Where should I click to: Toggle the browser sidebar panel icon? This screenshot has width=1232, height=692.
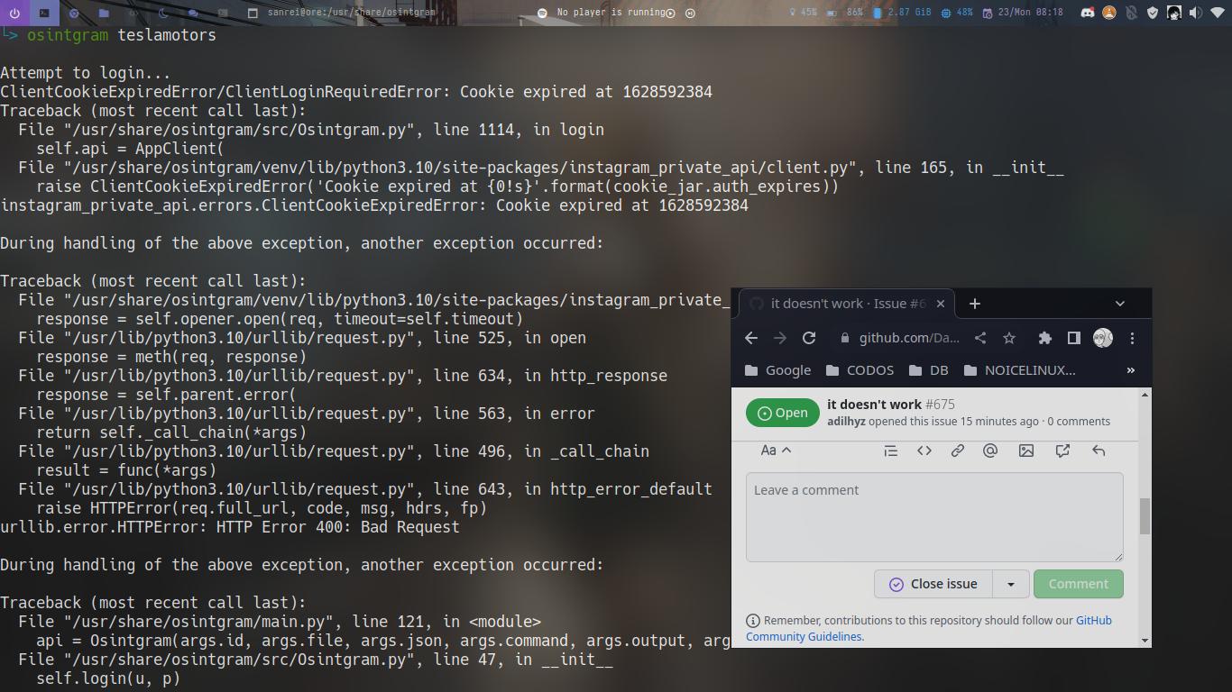coord(1073,337)
